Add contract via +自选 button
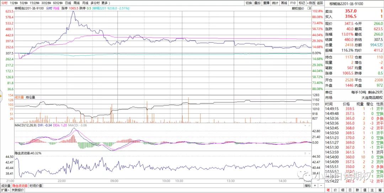 [x=310, y=3]
